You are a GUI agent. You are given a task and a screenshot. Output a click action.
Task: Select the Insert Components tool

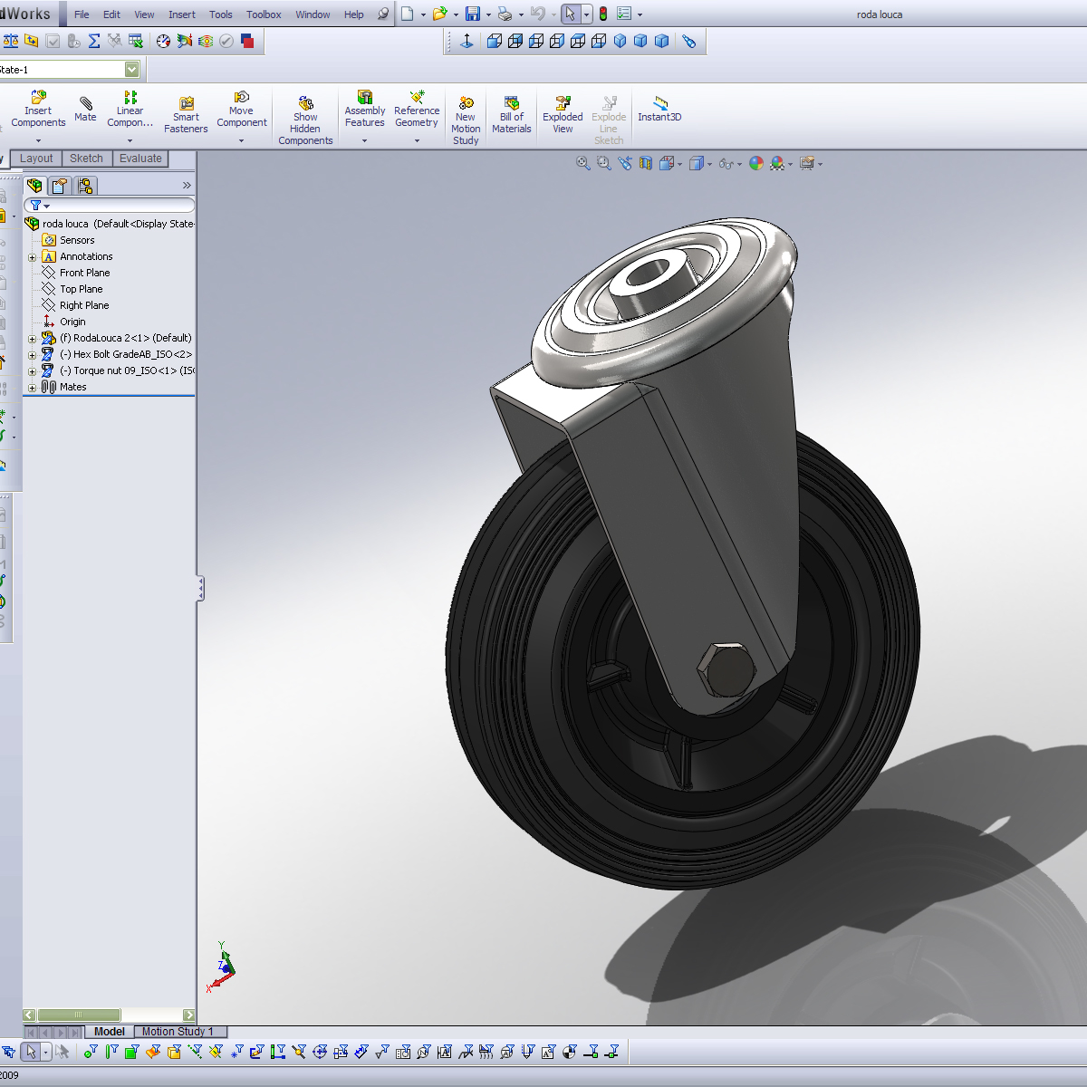38,109
